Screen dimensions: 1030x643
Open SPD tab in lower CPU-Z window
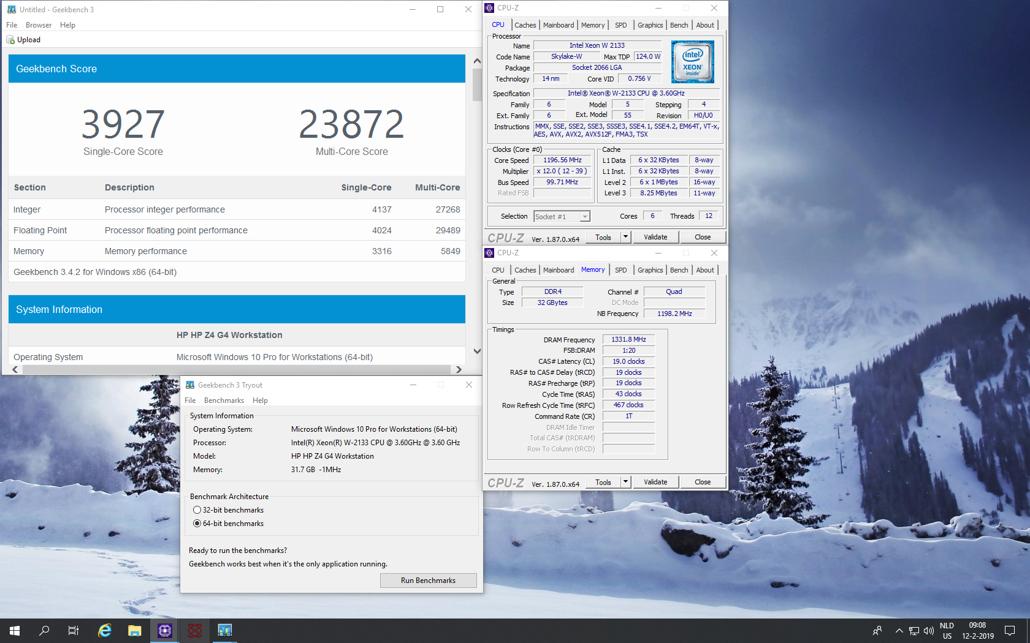[x=621, y=270]
